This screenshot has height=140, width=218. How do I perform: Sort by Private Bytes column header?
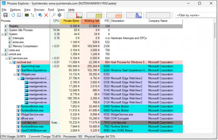click(x=70, y=21)
